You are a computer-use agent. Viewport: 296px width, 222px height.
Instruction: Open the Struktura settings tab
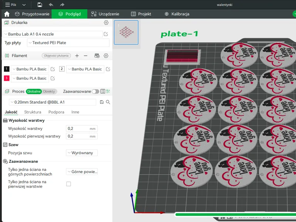[x=33, y=112]
